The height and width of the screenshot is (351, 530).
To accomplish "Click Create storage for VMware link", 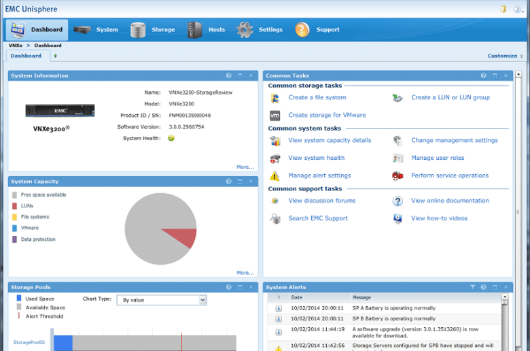I will click(327, 115).
